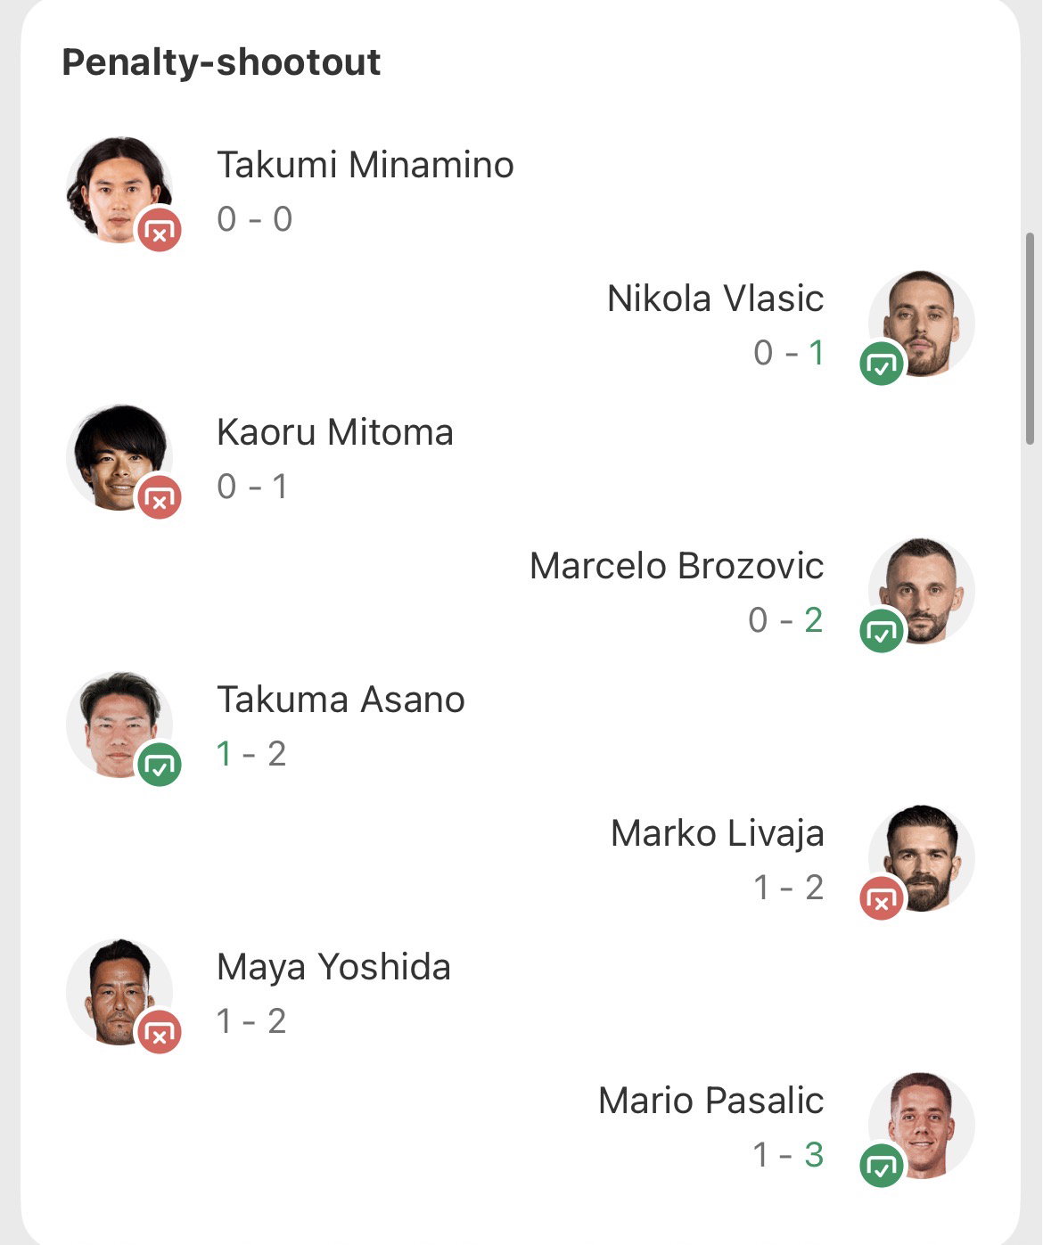Screen dimensions: 1043x1245
Task: Click the Penalty-shootout section heading
Action: point(221,62)
